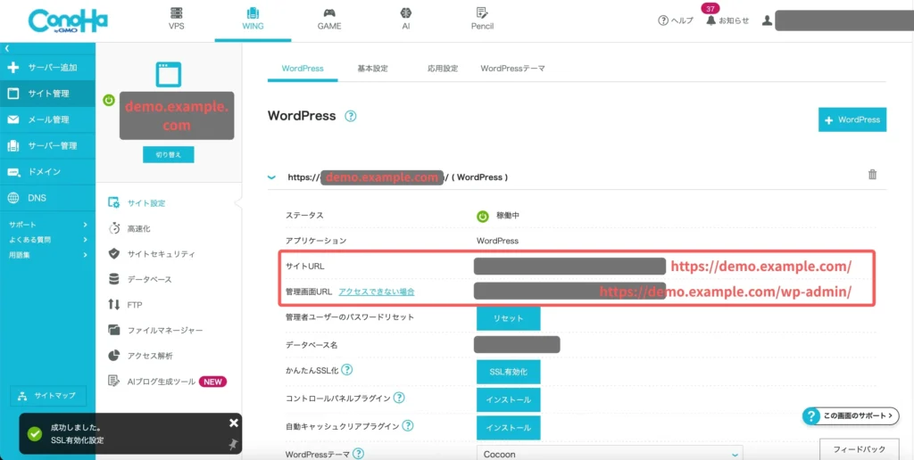
Task: Open お知らせ notifications bell
Action: coord(727,21)
